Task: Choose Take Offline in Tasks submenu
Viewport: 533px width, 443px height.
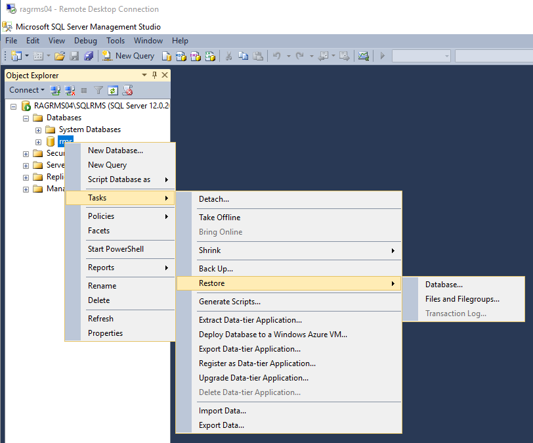Action: tap(289, 218)
